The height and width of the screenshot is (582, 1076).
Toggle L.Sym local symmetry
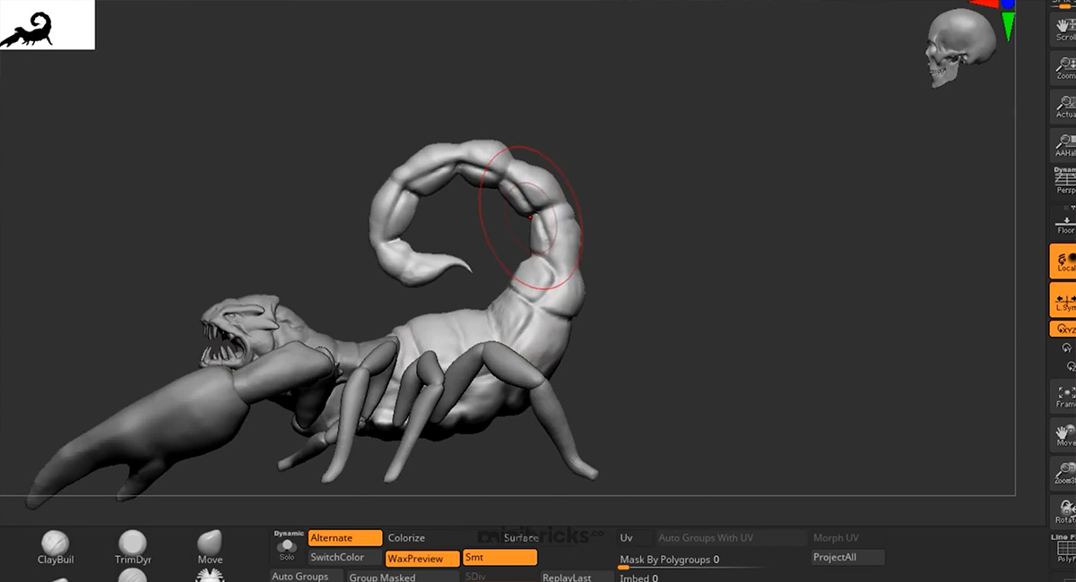point(1065,300)
